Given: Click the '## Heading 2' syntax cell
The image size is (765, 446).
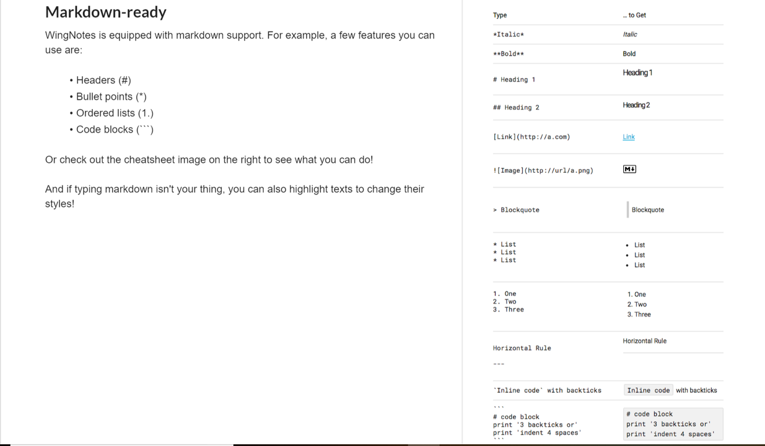Looking at the screenshot, I should (516, 108).
